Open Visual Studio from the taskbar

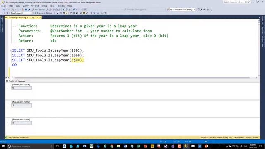click(x=166, y=146)
